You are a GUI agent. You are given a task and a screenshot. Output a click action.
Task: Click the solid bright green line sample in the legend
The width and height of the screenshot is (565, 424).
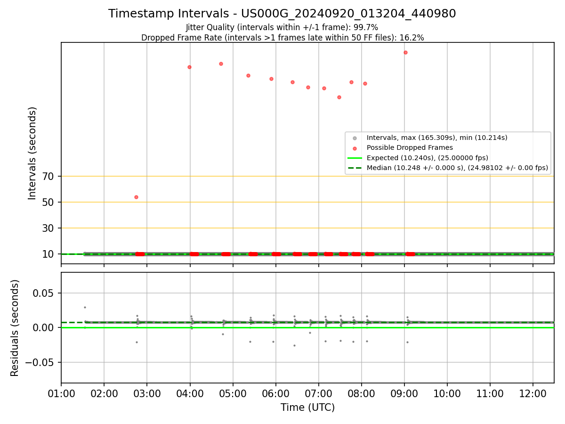[355, 158]
